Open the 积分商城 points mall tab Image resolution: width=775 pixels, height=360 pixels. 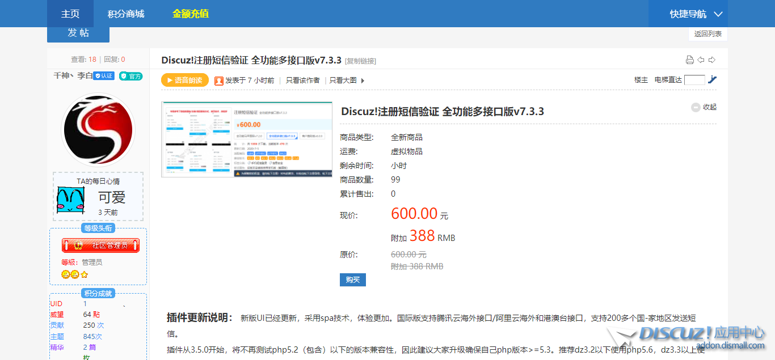coord(126,14)
